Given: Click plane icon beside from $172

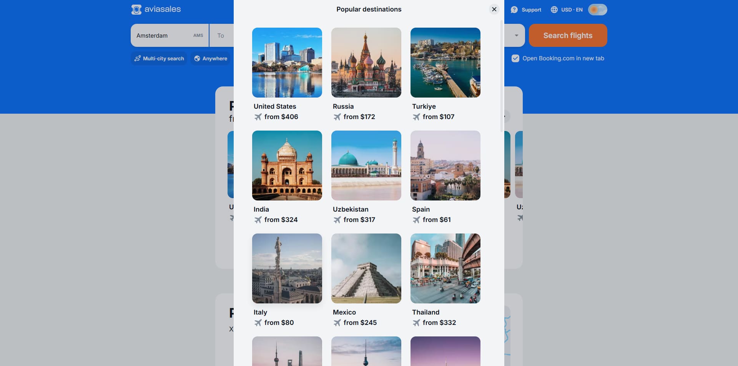Looking at the screenshot, I should click(x=337, y=117).
